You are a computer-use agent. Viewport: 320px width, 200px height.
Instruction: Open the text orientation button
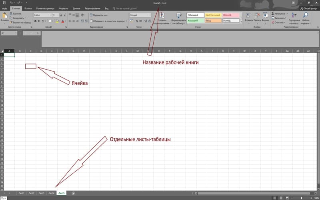pos(83,15)
